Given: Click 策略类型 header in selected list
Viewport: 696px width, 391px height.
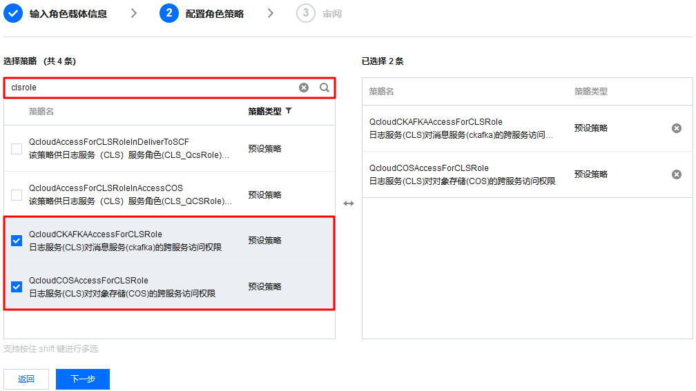Looking at the screenshot, I should pyautogui.click(x=591, y=91).
